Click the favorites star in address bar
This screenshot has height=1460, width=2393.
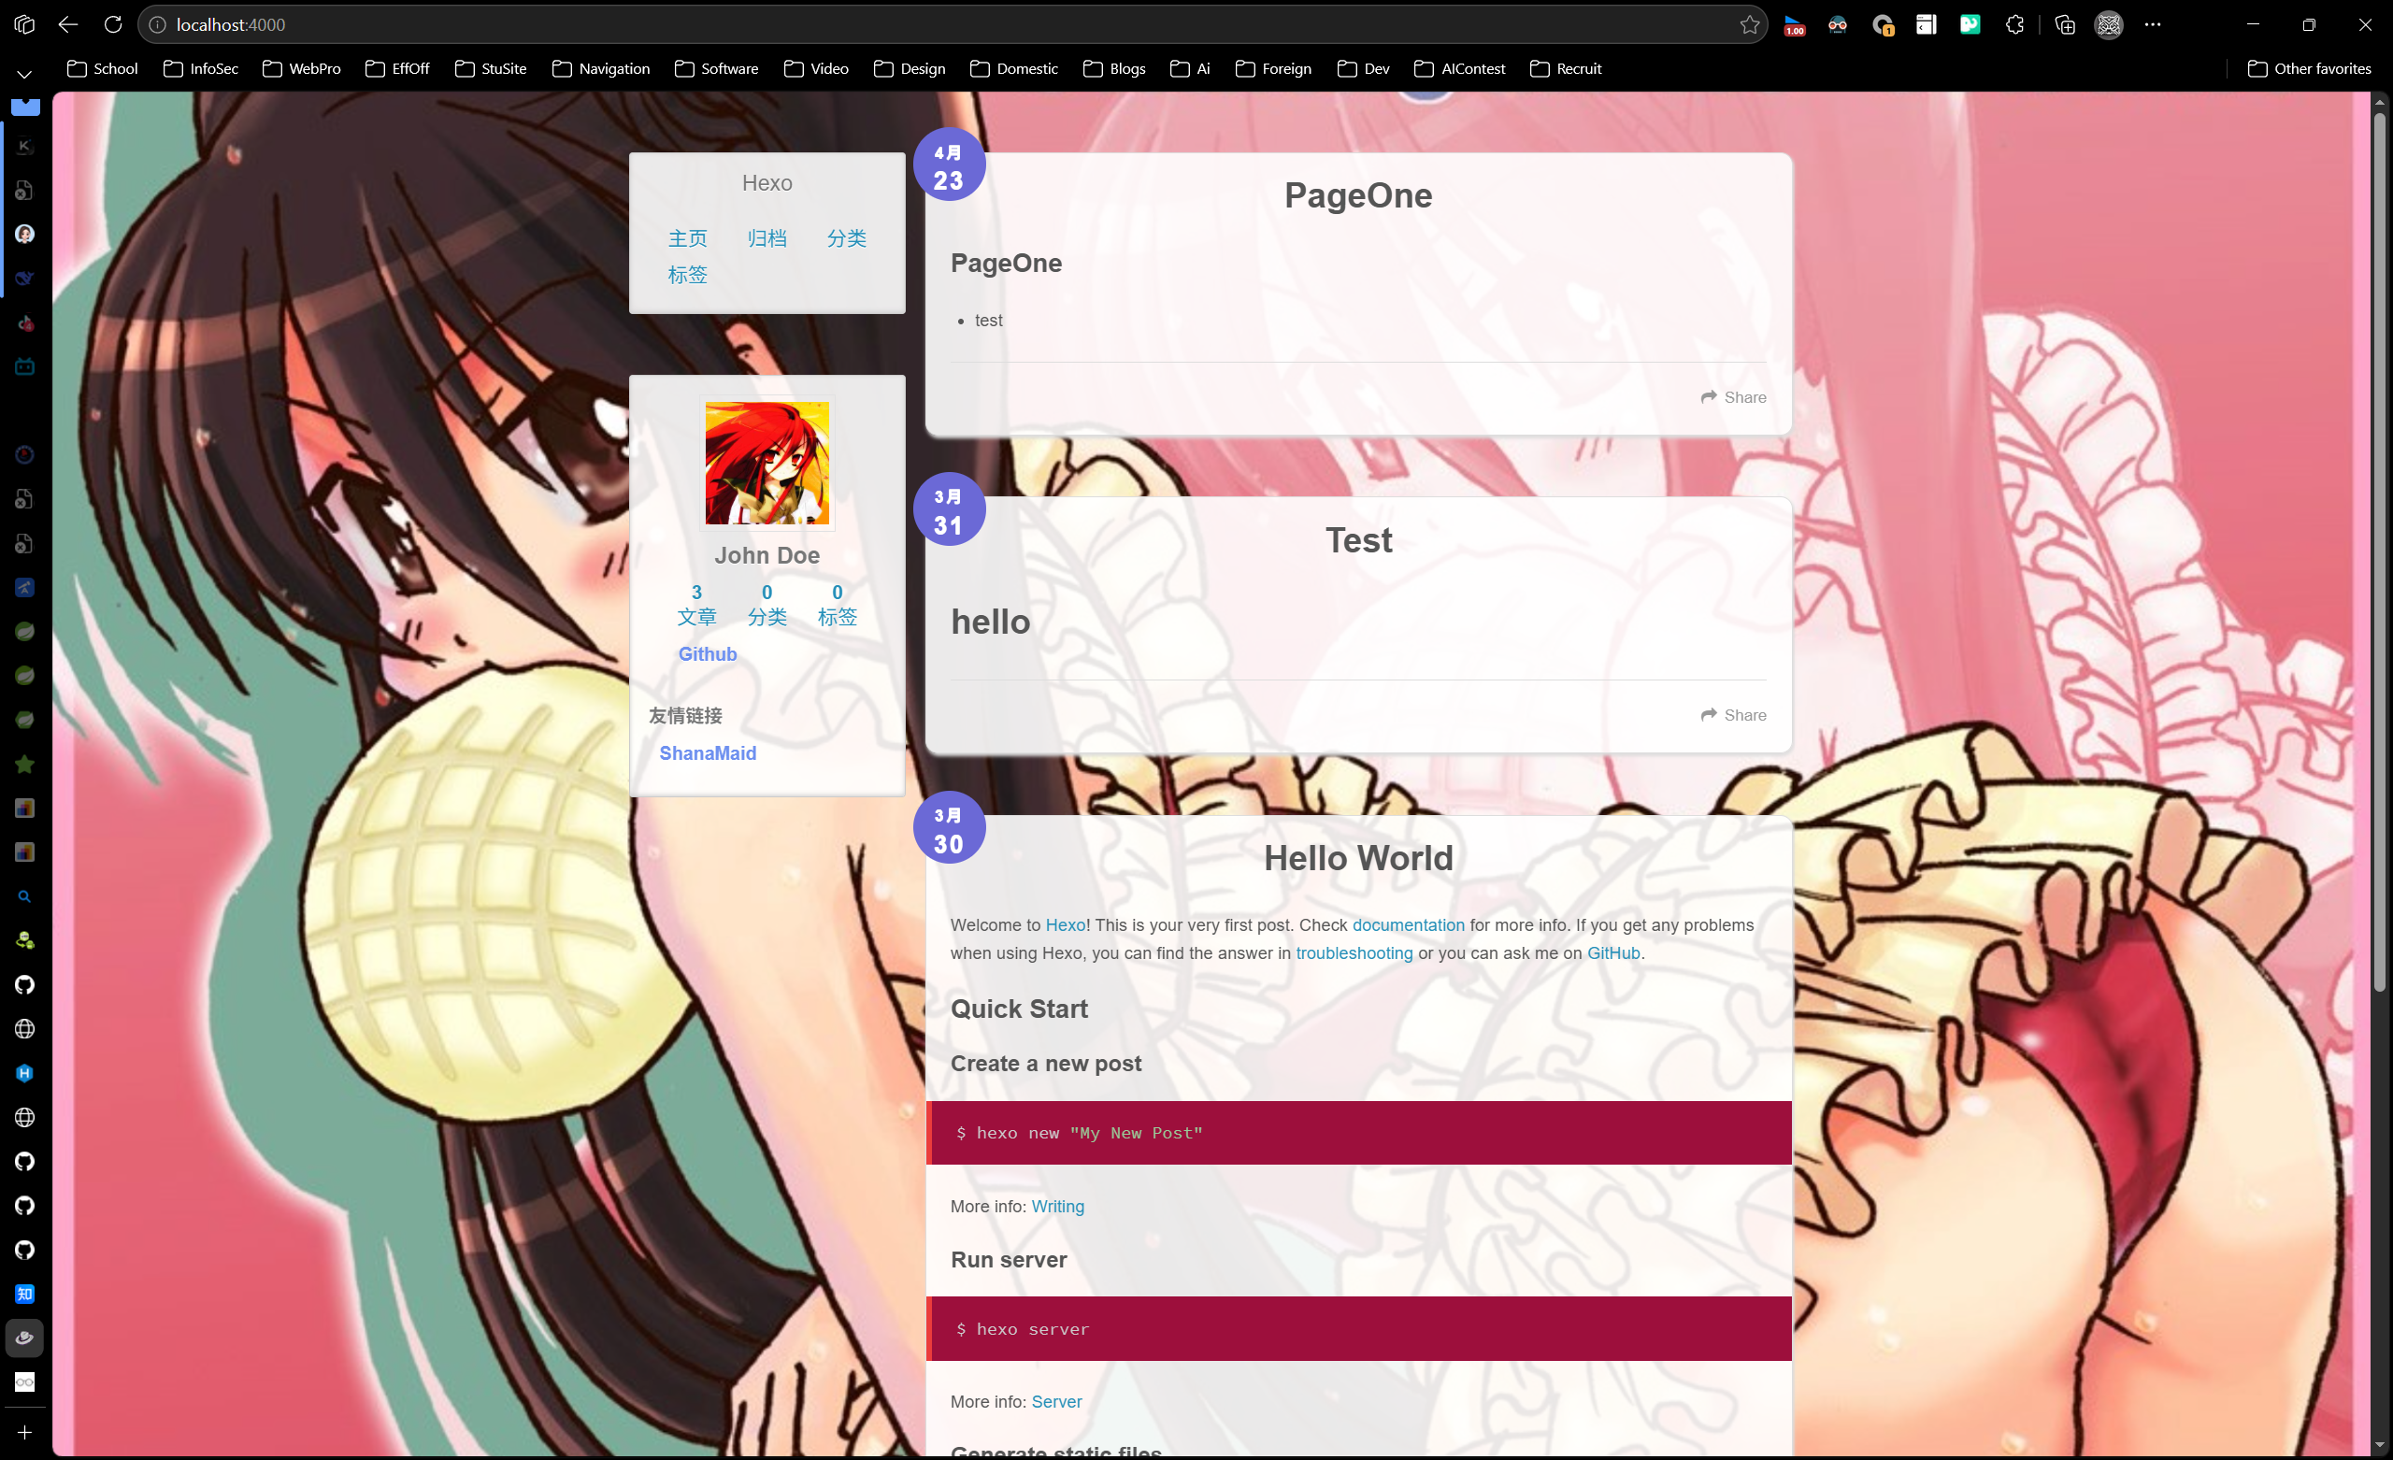click(x=1749, y=24)
